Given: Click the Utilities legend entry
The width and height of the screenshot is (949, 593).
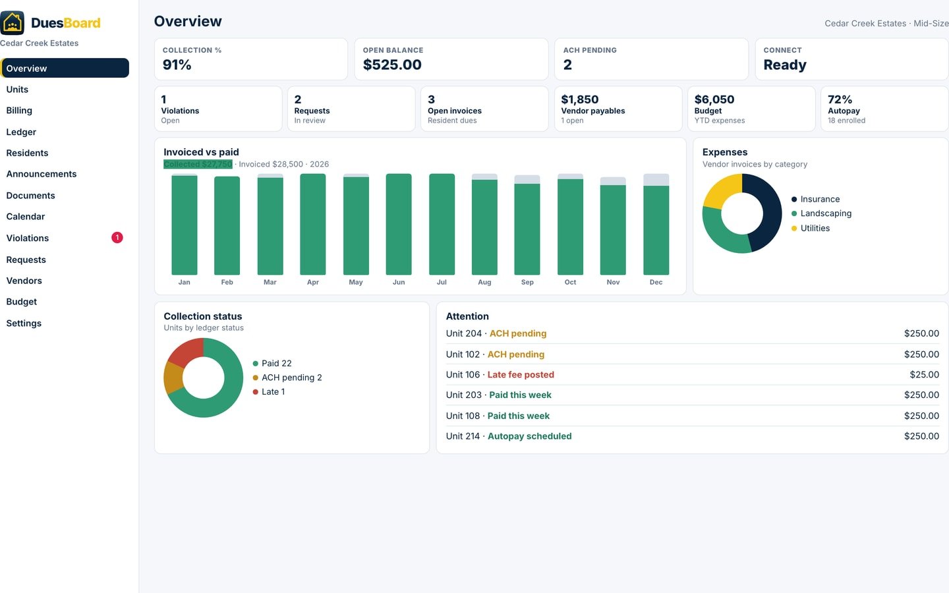Looking at the screenshot, I should [x=811, y=228].
